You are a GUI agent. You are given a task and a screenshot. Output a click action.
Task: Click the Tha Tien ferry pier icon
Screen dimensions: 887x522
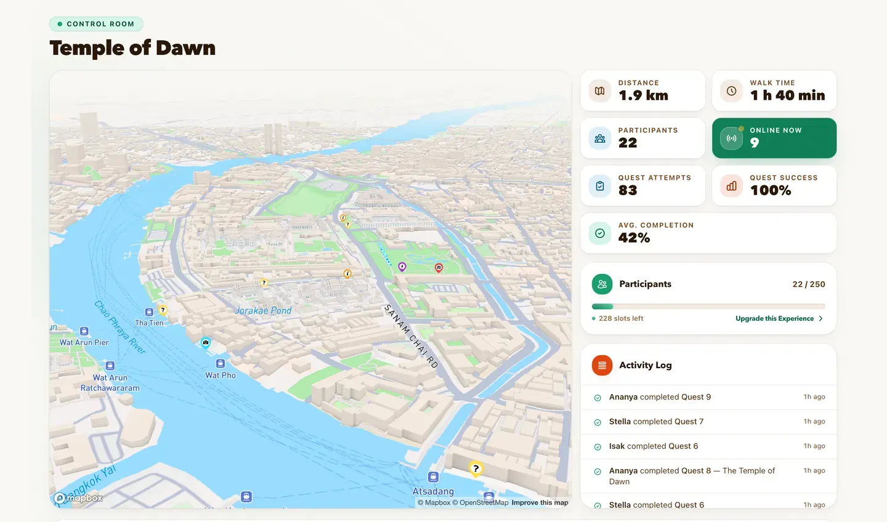click(149, 312)
